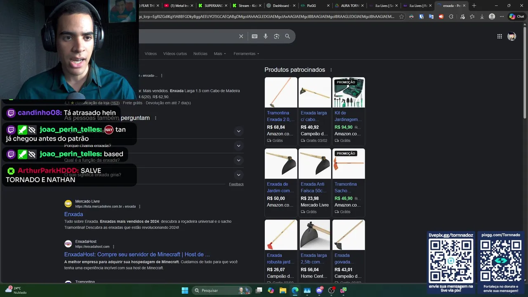528x297 pixels.
Task: Open Kit de Jardinagem product link
Action: pyautogui.click(x=349, y=116)
